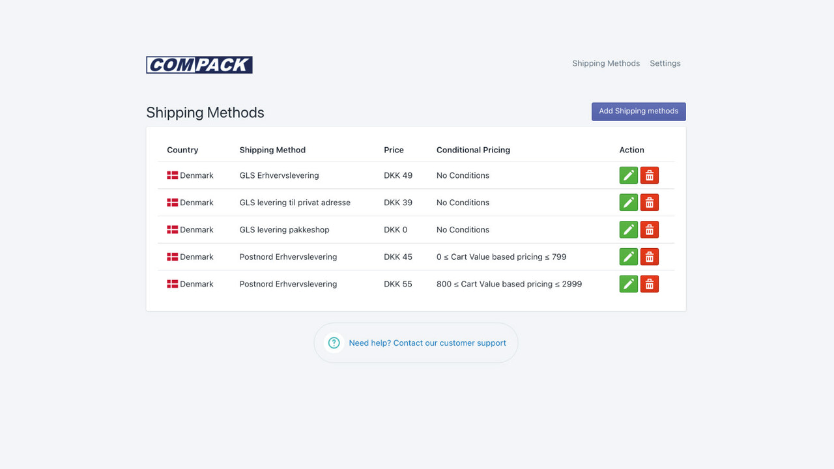Delete the GLS levering pakkeshop method
This screenshot has width=834, height=469.
pos(649,229)
